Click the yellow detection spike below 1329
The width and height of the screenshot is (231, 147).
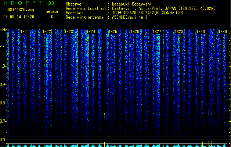click(x=202, y=144)
